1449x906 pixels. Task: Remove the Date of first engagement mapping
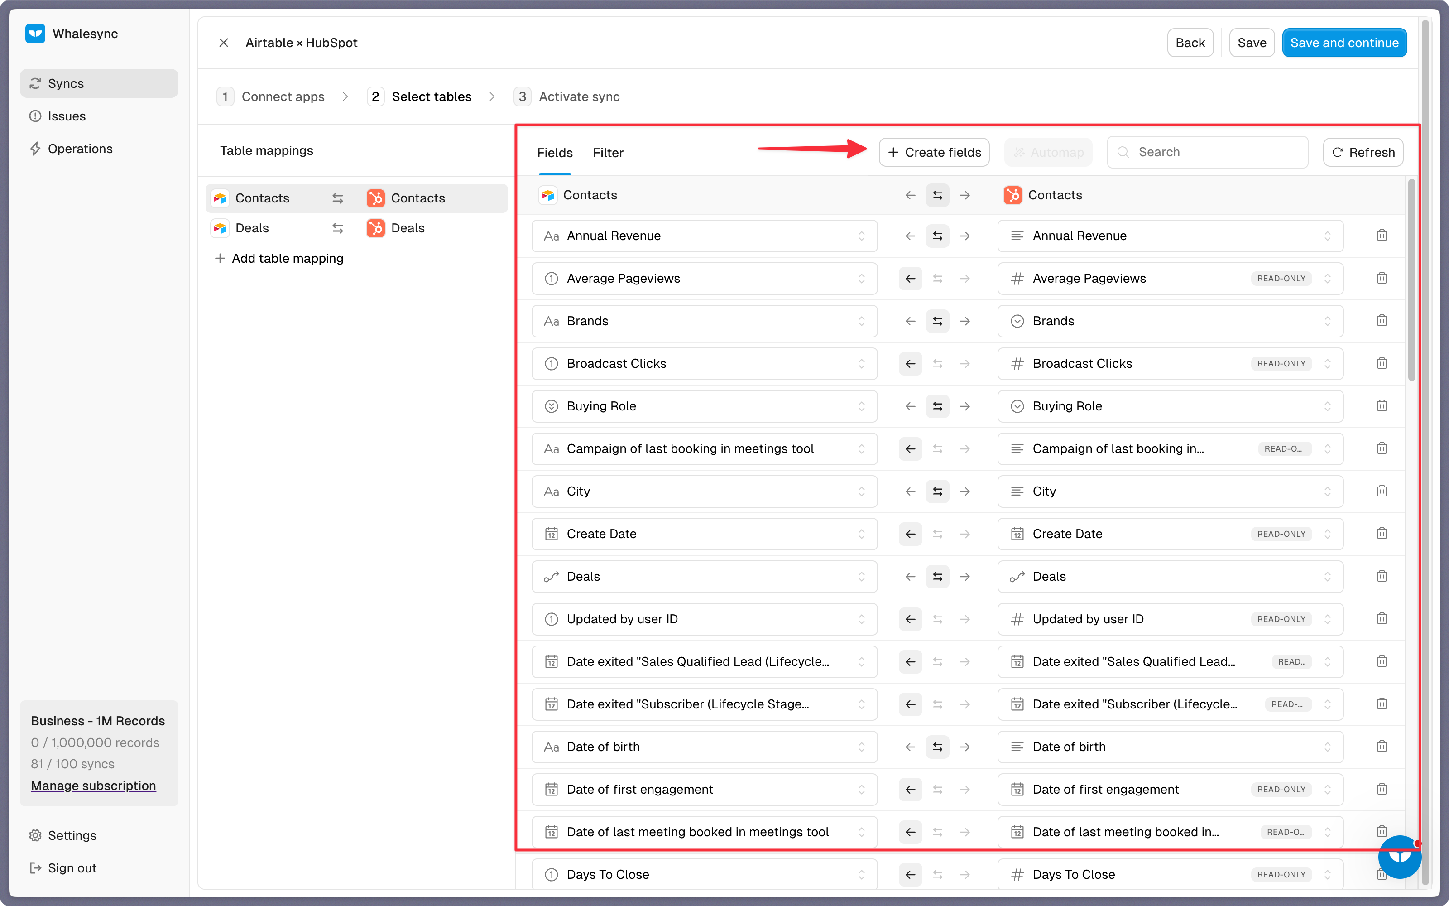[x=1382, y=789]
